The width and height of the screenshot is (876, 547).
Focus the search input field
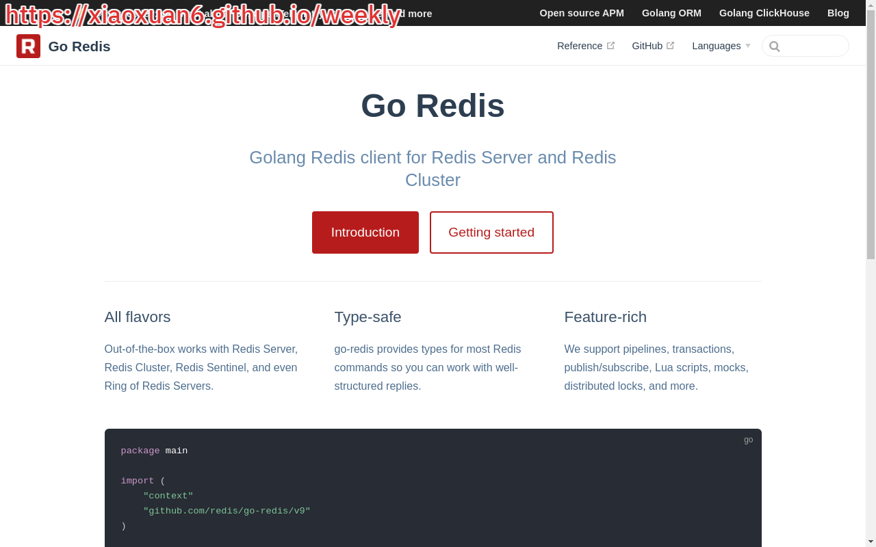(x=812, y=46)
